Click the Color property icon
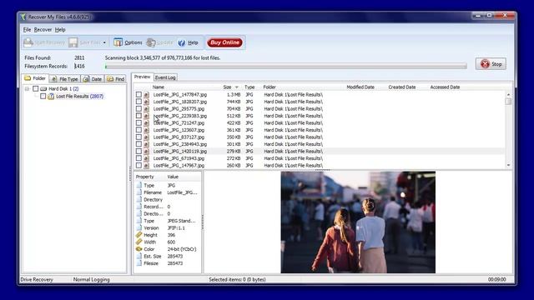Image resolution: width=534 pixels, height=300 pixels. pos(139,249)
